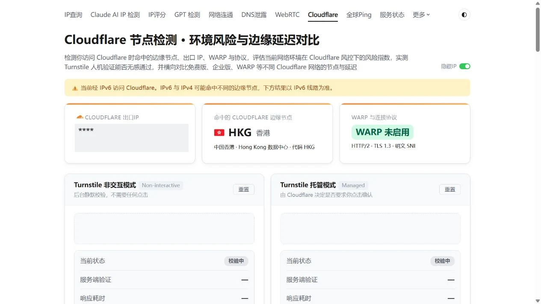
Task: Select the active Cloudflare tab
Action: tap(323, 15)
